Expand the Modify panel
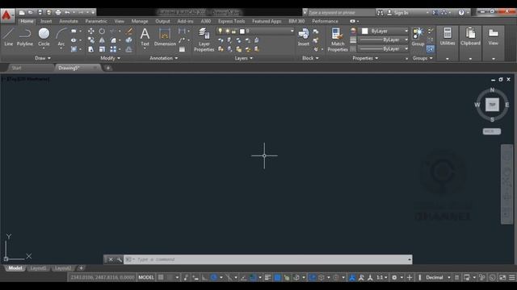The height and width of the screenshot is (290, 517). point(110,58)
